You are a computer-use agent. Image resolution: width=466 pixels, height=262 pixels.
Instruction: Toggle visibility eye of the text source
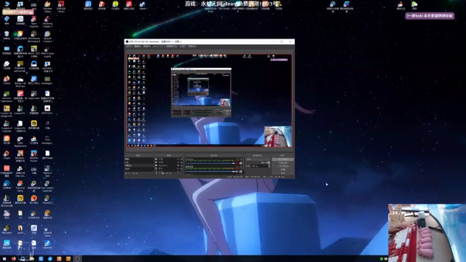(178, 168)
